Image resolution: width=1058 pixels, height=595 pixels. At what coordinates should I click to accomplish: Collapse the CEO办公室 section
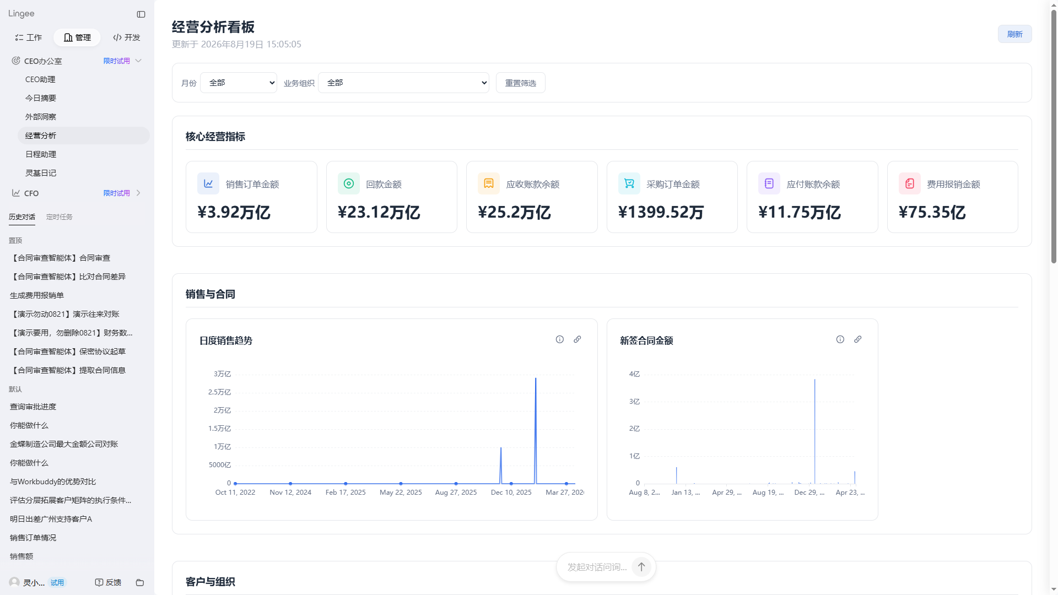tap(138, 61)
